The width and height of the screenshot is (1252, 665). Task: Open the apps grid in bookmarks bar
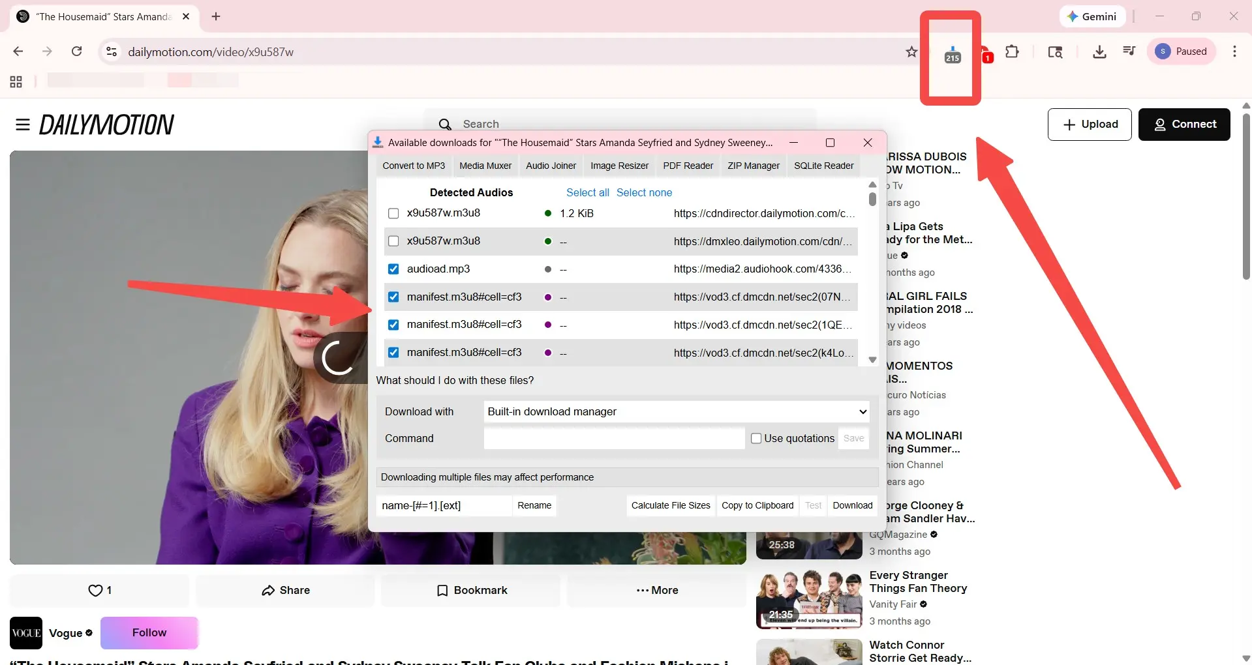tap(16, 81)
